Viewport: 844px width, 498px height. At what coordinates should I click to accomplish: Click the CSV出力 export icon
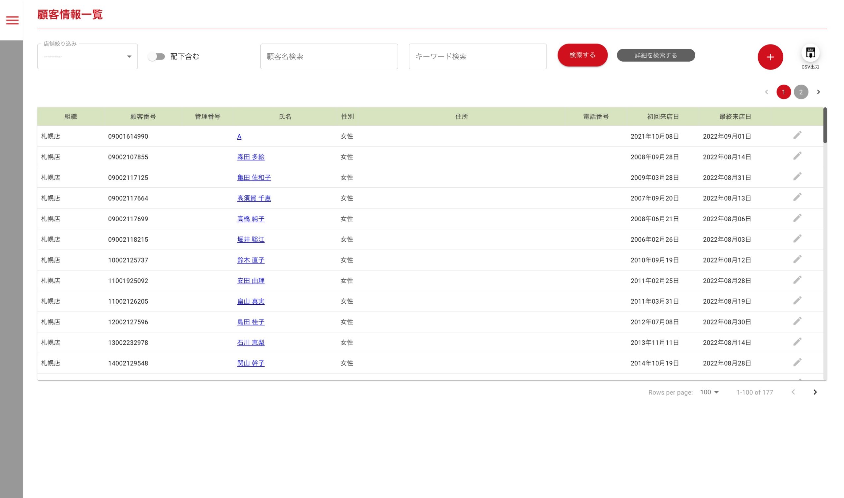click(810, 53)
